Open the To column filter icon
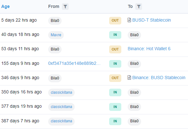Screen dimensions: 188x129 [x=139, y=6]
